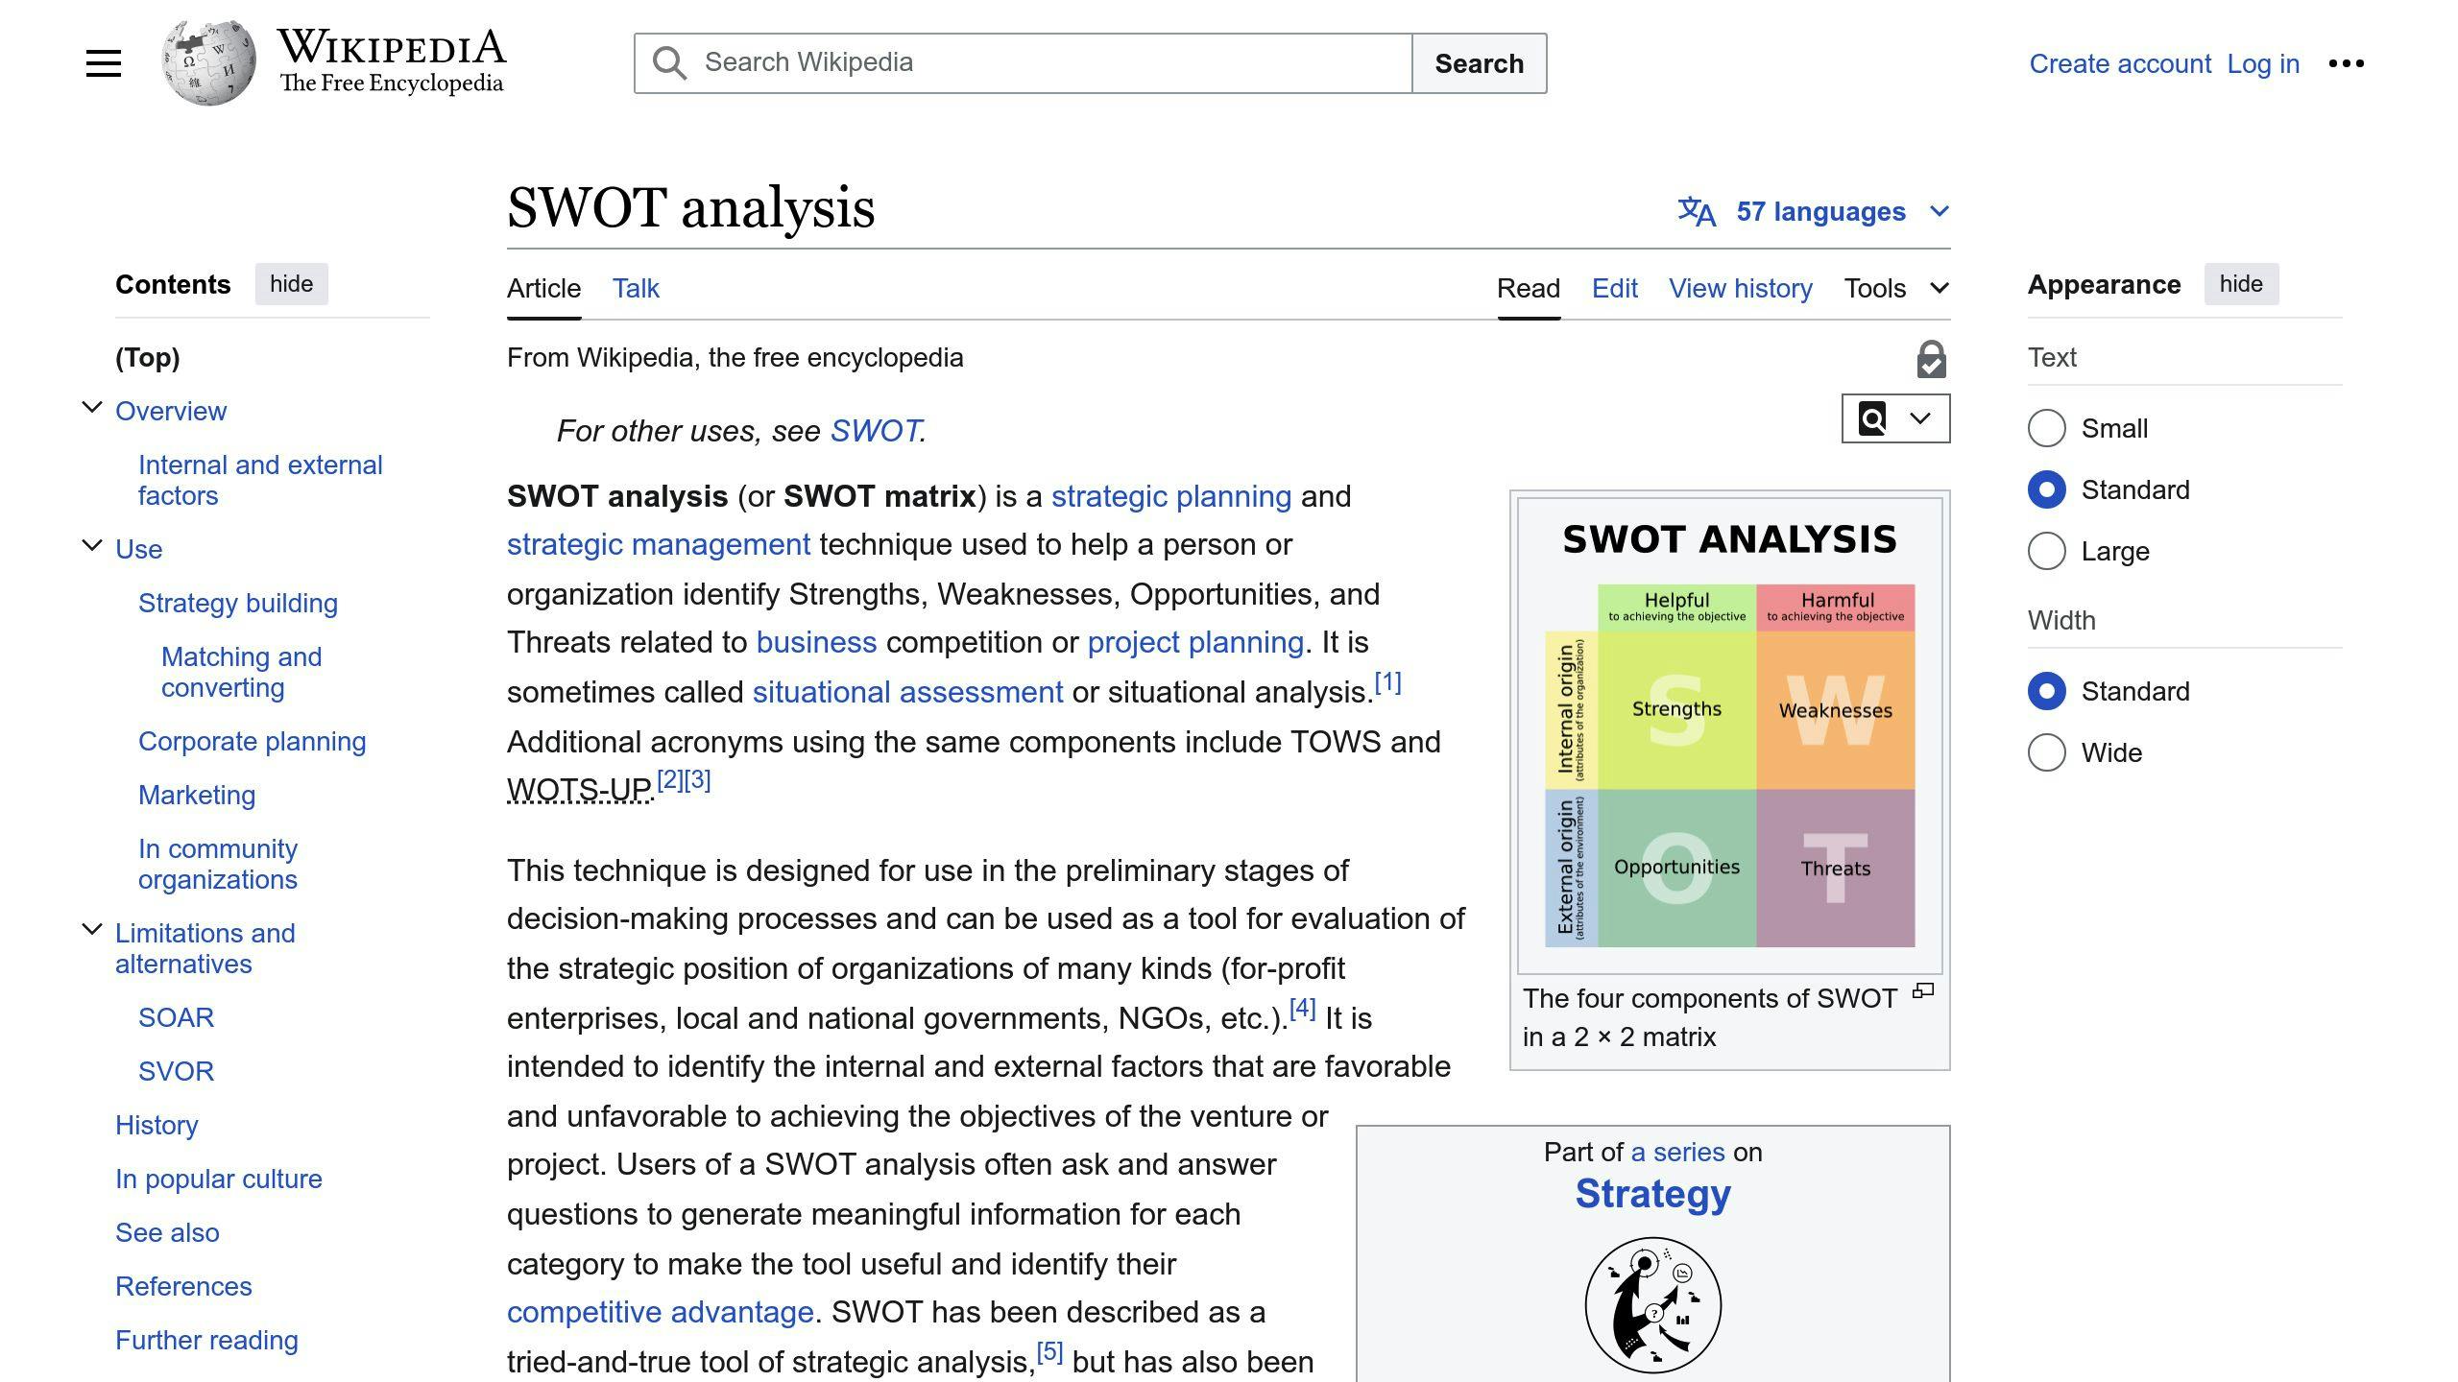Go to SVOR section
This screenshot has width=2458, height=1382.
click(x=176, y=1071)
